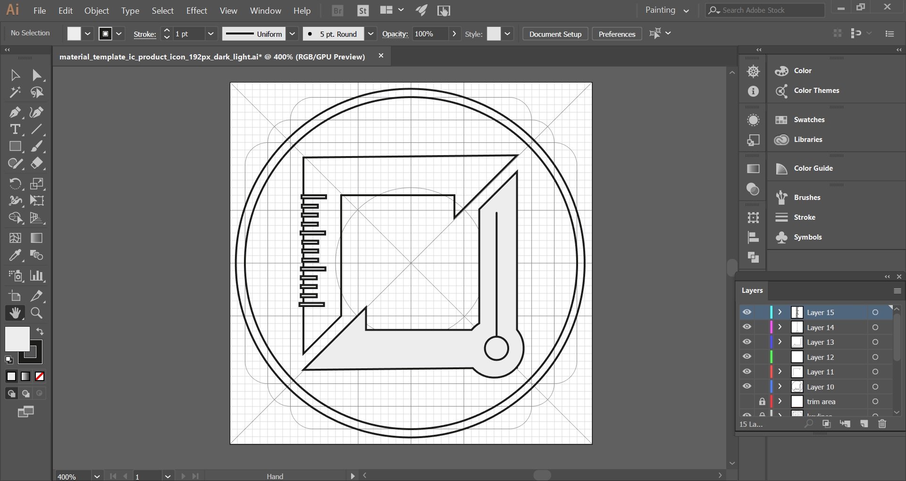
Task: Swap fill and stroke colors
Action: 40,332
